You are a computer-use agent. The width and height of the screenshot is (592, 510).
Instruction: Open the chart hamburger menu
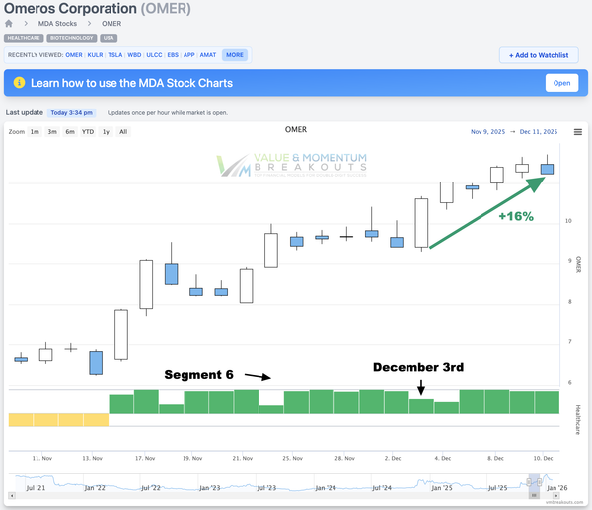click(x=577, y=132)
